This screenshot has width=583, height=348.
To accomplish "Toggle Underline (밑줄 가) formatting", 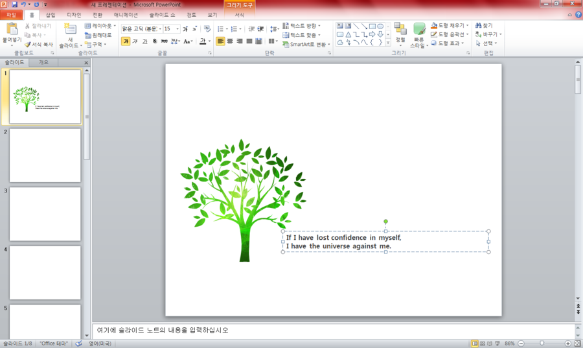I will (144, 41).
